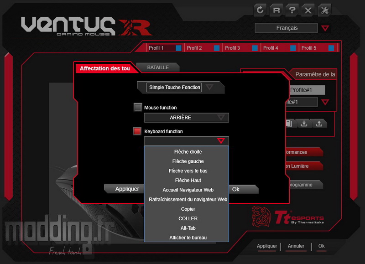Choose Flèche droite from the list
This screenshot has height=264, width=365.
[x=188, y=152]
